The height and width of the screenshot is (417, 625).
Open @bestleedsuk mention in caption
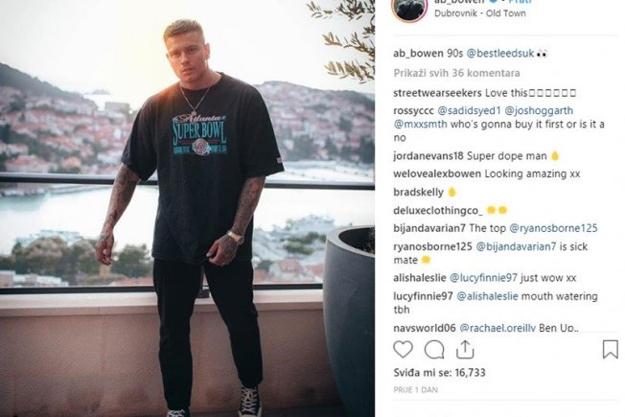tap(499, 54)
